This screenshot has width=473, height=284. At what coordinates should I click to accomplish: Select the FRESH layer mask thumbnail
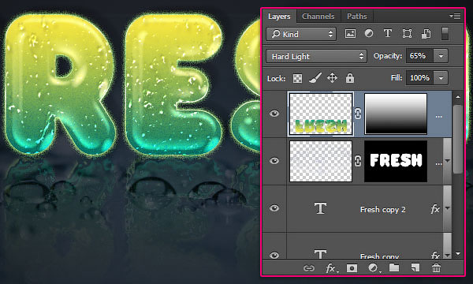(x=396, y=161)
